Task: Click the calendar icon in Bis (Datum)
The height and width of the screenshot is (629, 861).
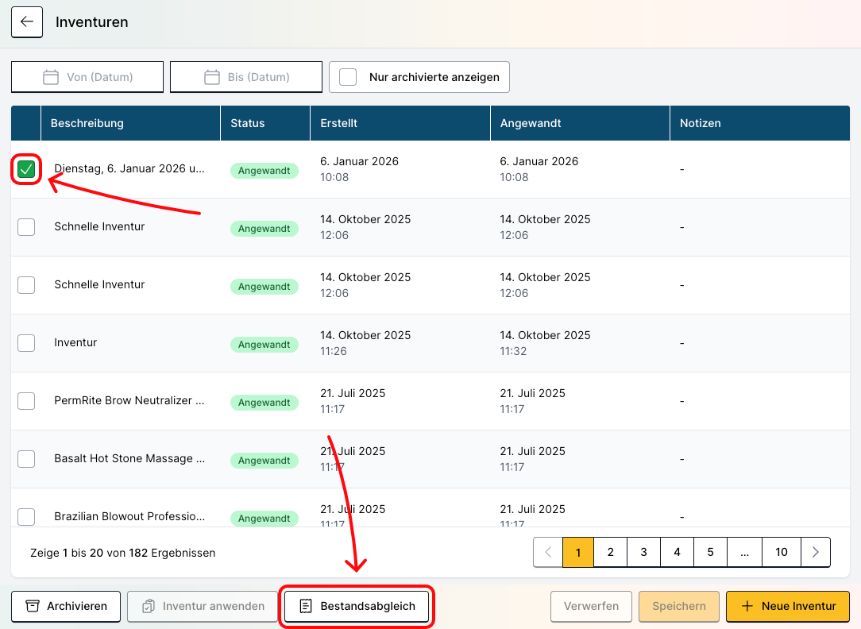Action: click(212, 77)
